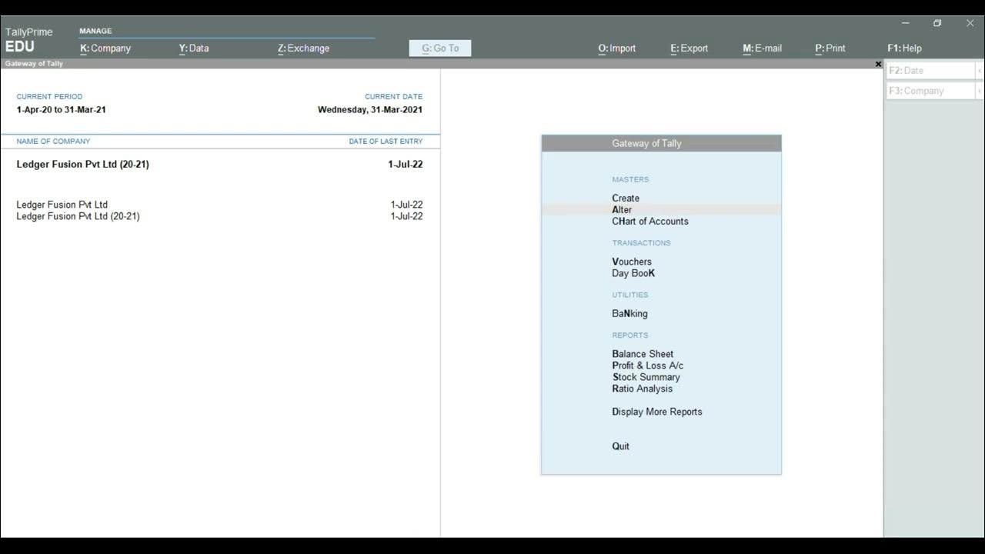Screen dimensions: 985x554
Task: Select non-bold Ledger Fusion Pvt Ltd (20-21) row
Action: click(219, 216)
